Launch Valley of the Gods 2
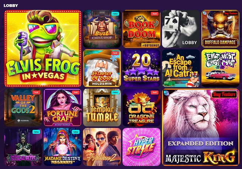 tap(23, 108)
